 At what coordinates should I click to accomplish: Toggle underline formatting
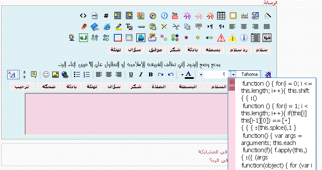[x=130, y=75]
